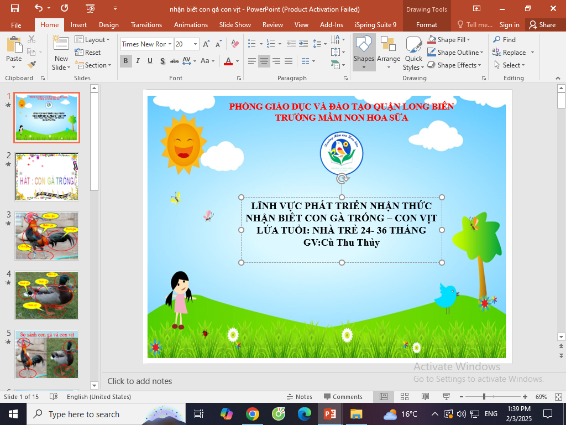Switch to Slide Sorter view
Image resolution: width=566 pixels, height=425 pixels.
405,397
